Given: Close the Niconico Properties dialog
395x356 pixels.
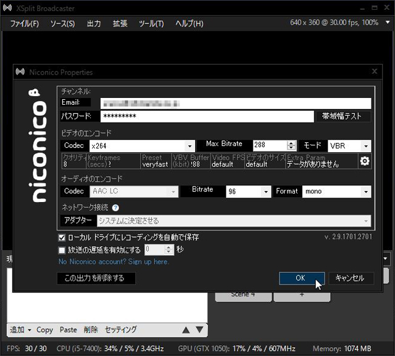Looking at the screenshot, I should click(375, 71).
